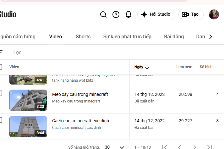Image resolution: width=224 pixels, height=149 pixels.
Task: Select checkbox for Cach choi minecraft cuc dinh
Action: 1,120
